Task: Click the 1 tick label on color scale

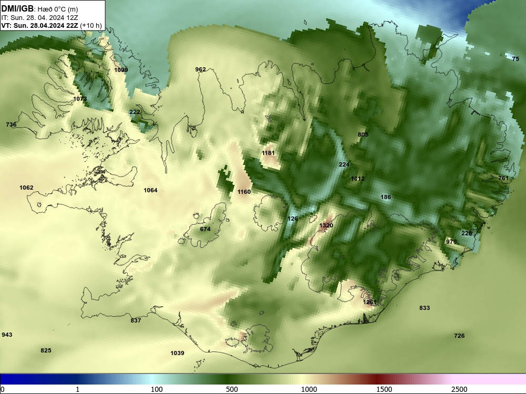Action: click(x=77, y=389)
